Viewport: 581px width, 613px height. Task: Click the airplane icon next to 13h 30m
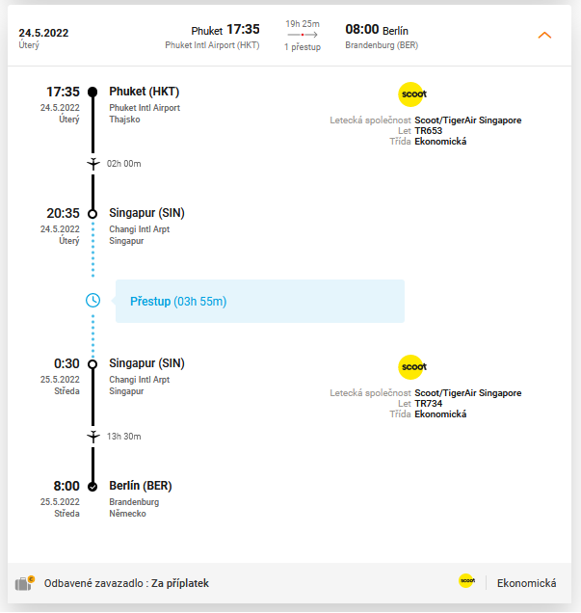pos(93,437)
